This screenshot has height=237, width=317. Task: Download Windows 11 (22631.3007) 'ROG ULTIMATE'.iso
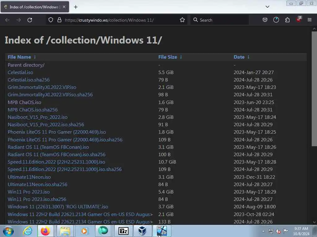coord(58,207)
